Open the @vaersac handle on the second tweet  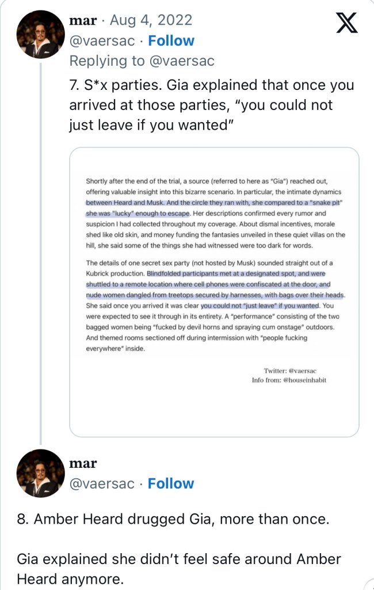[103, 483]
